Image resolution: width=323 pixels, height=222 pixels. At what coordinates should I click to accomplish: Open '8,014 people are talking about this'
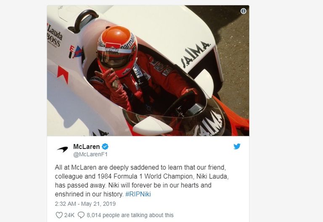pyautogui.click(x=130, y=215)
